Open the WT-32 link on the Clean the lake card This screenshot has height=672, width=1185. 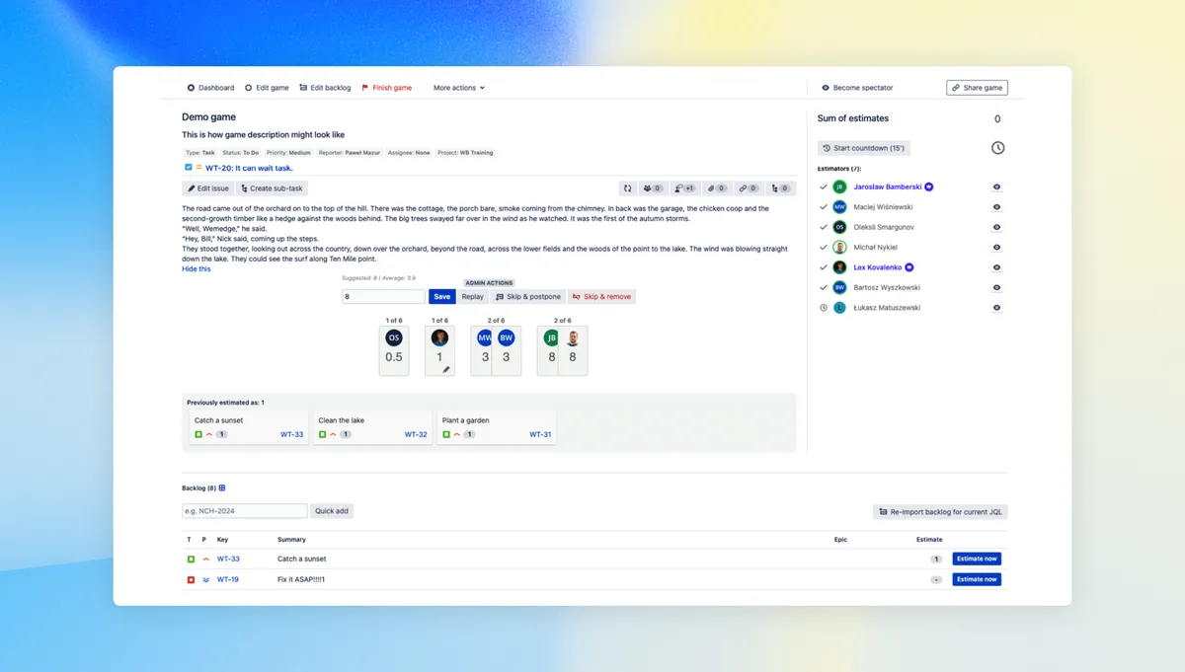(x=416, y=434)
